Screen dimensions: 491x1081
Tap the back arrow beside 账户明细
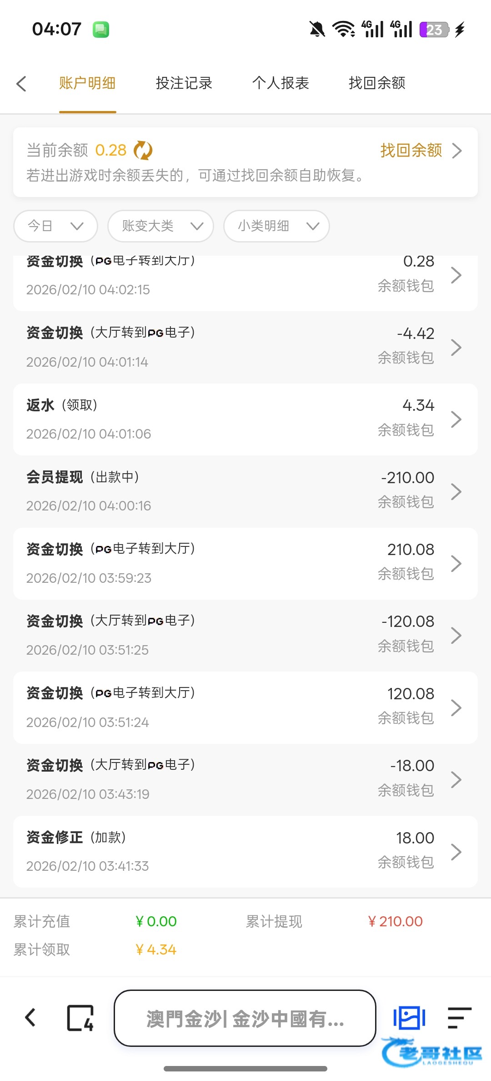[x=21, y=84]
